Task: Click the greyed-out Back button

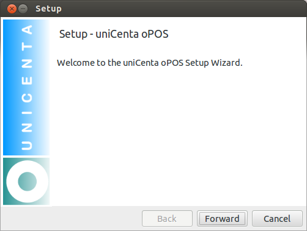Action: pos(167,219)
